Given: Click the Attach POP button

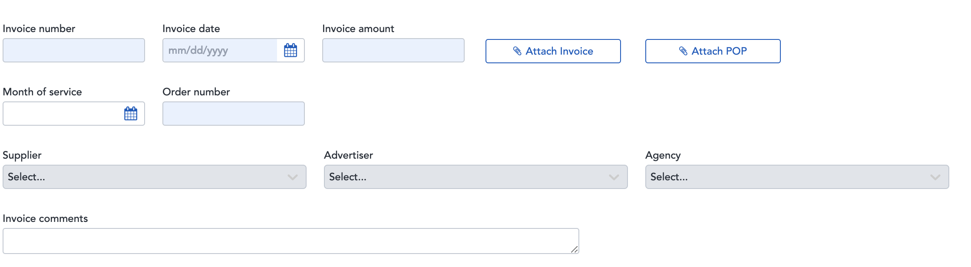Looking at the screenshot, I should click(x=712, y=51).
